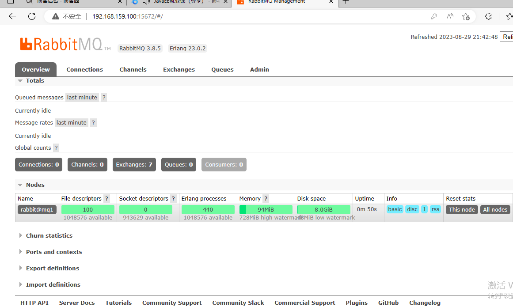
Task: Click the rss info tag
Action: click(436, 209)
